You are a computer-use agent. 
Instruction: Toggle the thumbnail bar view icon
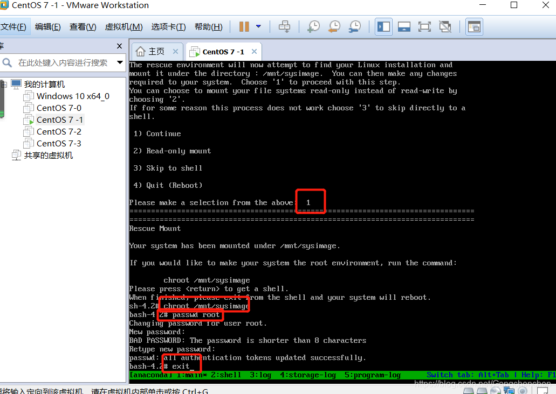pos(404,26)
